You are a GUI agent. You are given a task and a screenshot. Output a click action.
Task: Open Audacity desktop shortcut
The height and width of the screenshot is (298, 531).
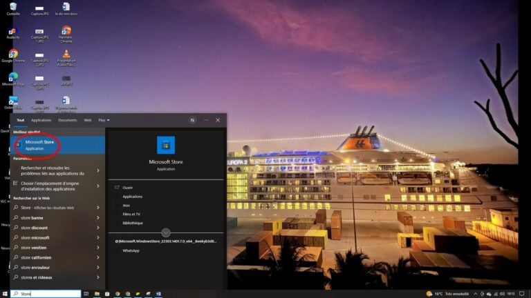click(x=12, y=31)
